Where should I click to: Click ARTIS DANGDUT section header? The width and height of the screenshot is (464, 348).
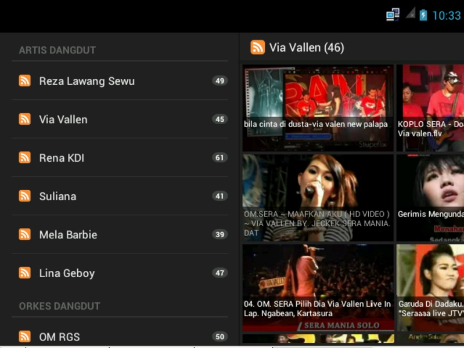[x=57, y=50]
